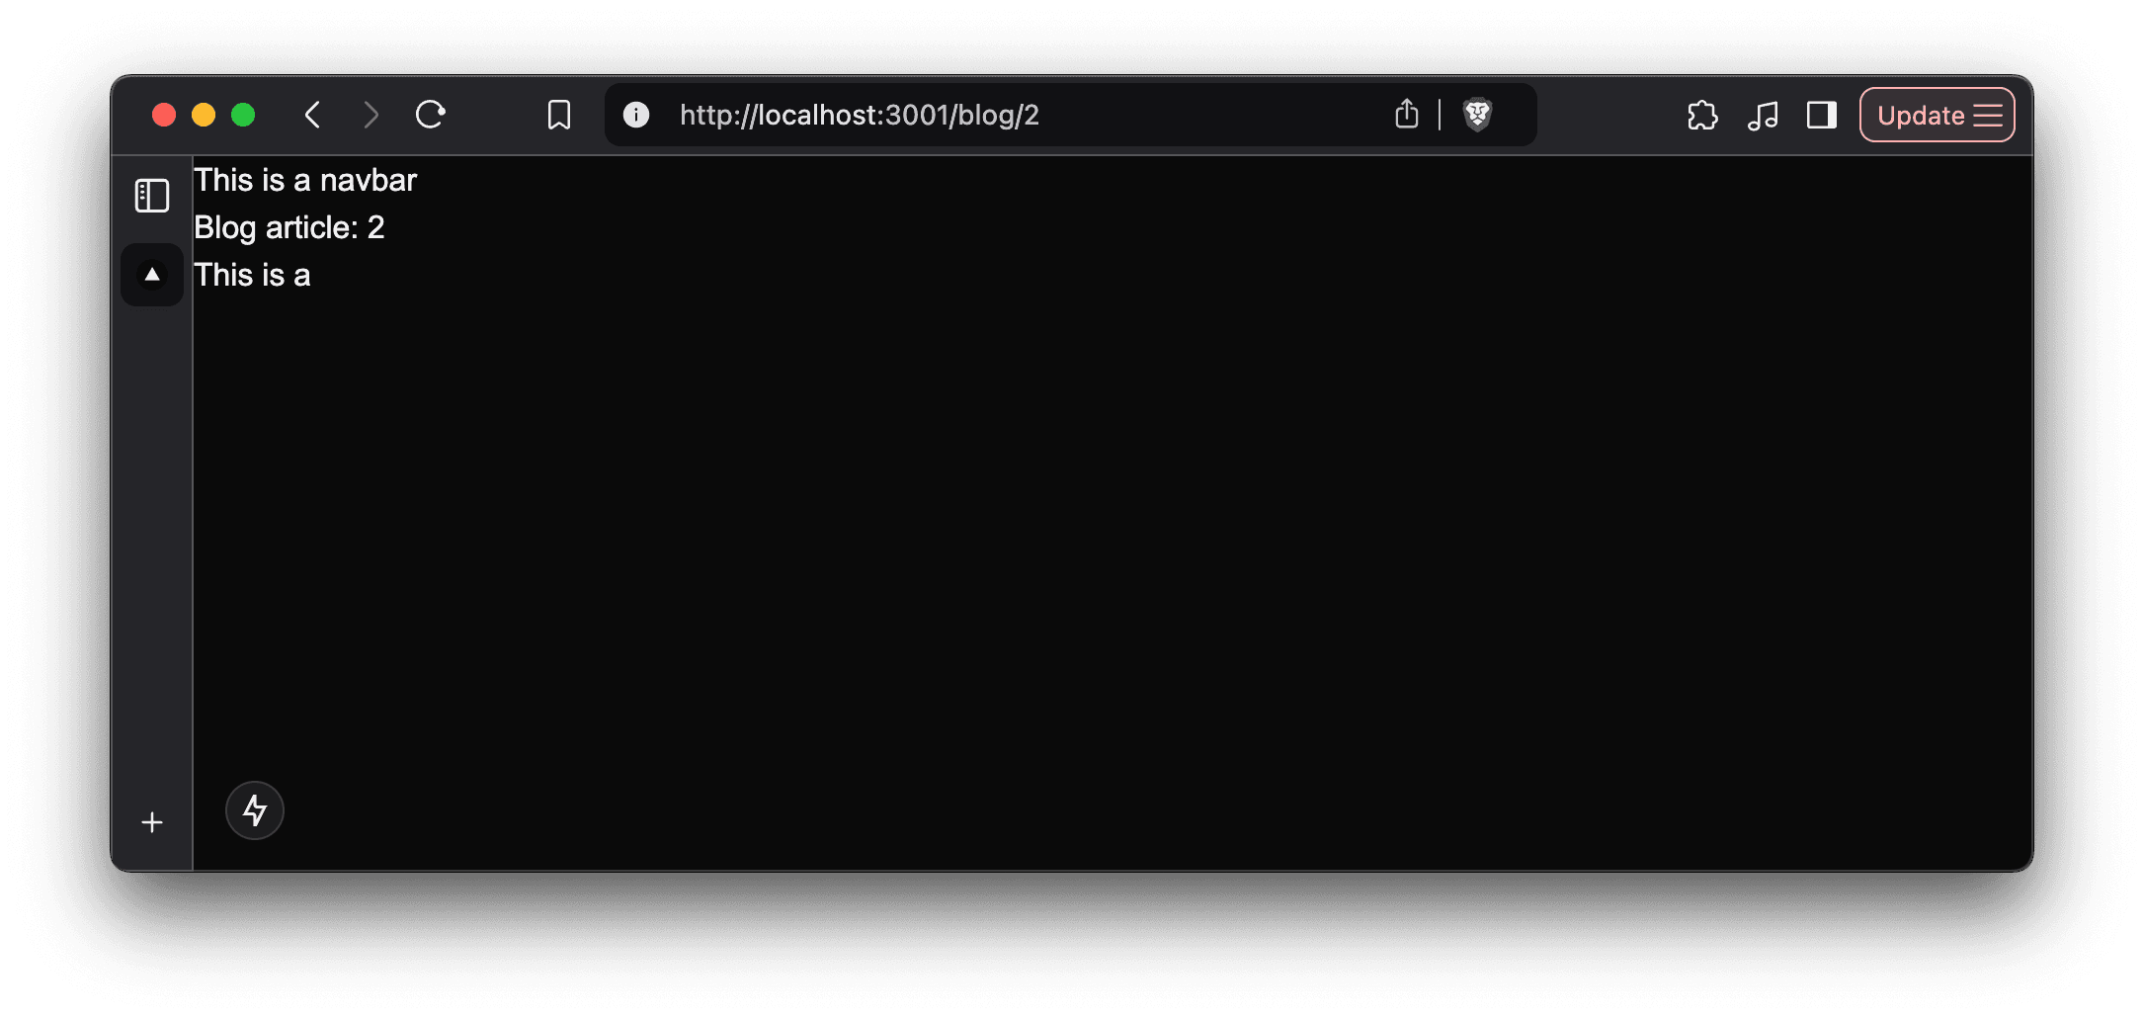This screenshot has width=2144, height=1018.
Task: Click the forward navigation arrow
Action: tap(371, 115)
